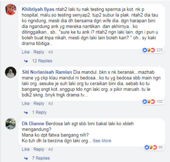Screen dimensions: 170x162
Task: Expand Dk Dianne's comment with See More
Action: pyautogui.click(x=102, y=141)
